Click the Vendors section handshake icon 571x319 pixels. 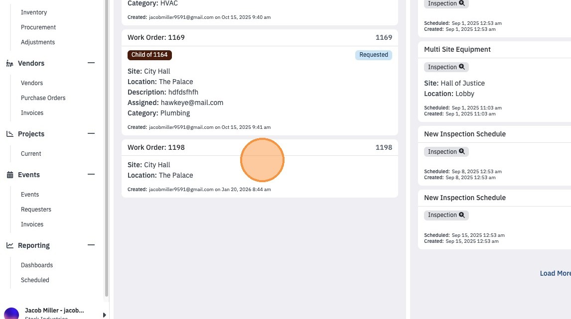(x=10, y=64)
